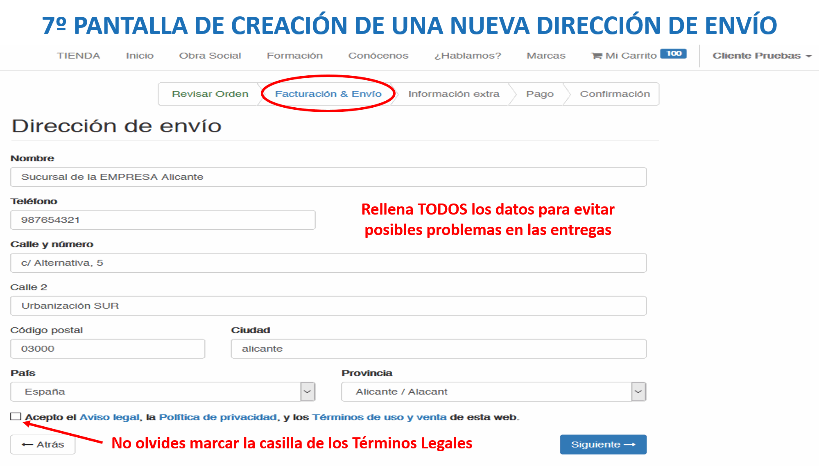
Task: Click the 100 cart badge
Action: [673, 54]
